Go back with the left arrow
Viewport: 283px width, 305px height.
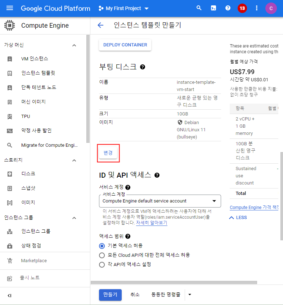[x=100, y=25]
